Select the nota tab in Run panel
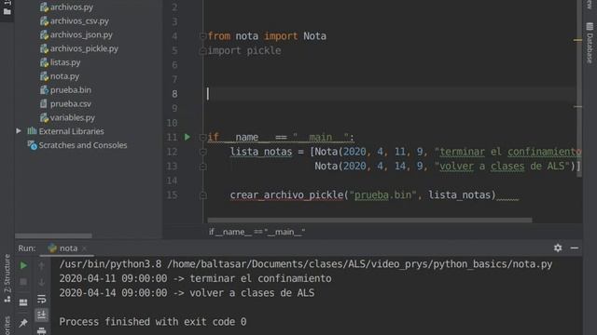The image size is (597, 335). point(68,248)
